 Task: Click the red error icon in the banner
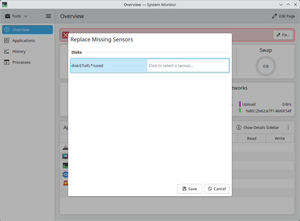pyautogui.click(x=66, y=35)
